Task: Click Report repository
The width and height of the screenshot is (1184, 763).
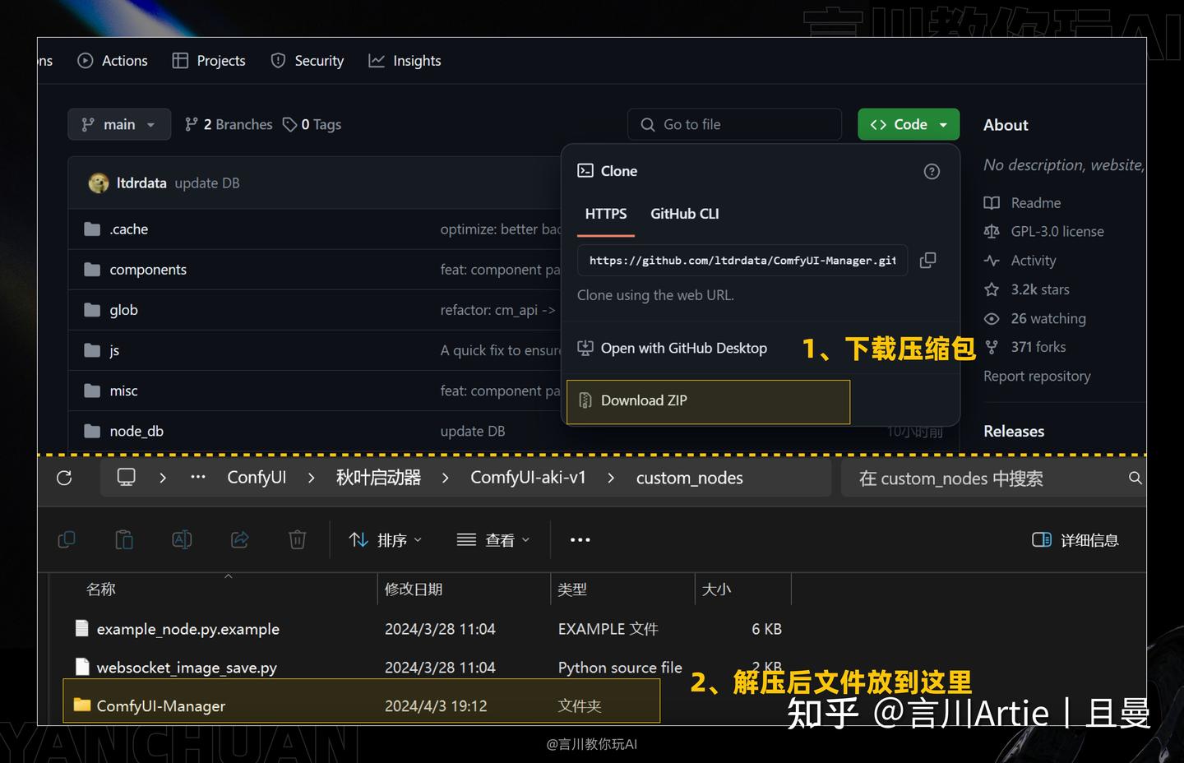Action: 1037,376
